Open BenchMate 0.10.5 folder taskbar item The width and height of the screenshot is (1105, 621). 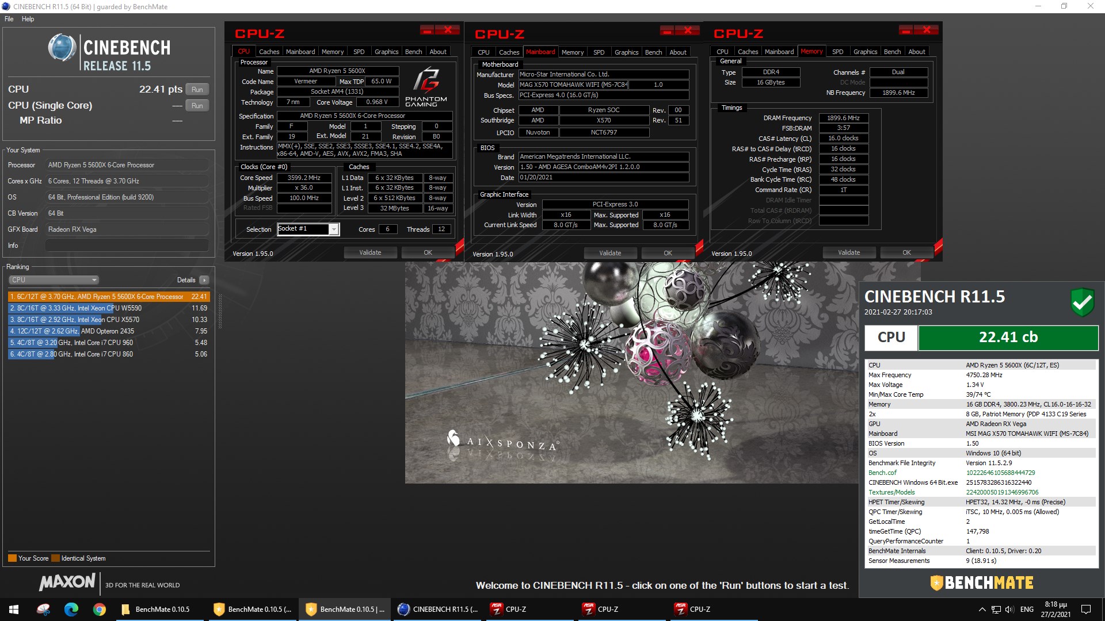tap(158, 609)
